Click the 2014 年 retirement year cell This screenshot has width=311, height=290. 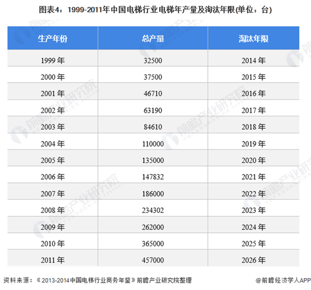pyautogui.click(x=253, y=60)
